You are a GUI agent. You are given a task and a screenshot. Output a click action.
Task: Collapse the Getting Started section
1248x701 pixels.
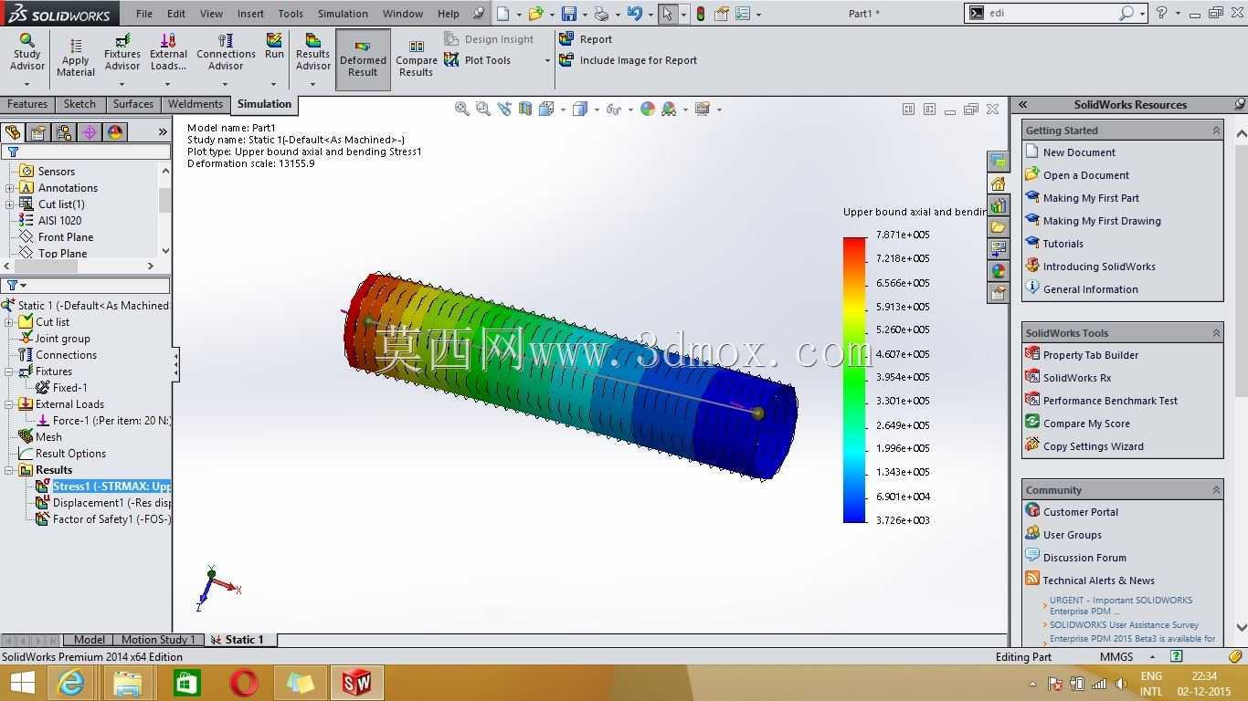pyautogui.click(x=1216, y=131)
